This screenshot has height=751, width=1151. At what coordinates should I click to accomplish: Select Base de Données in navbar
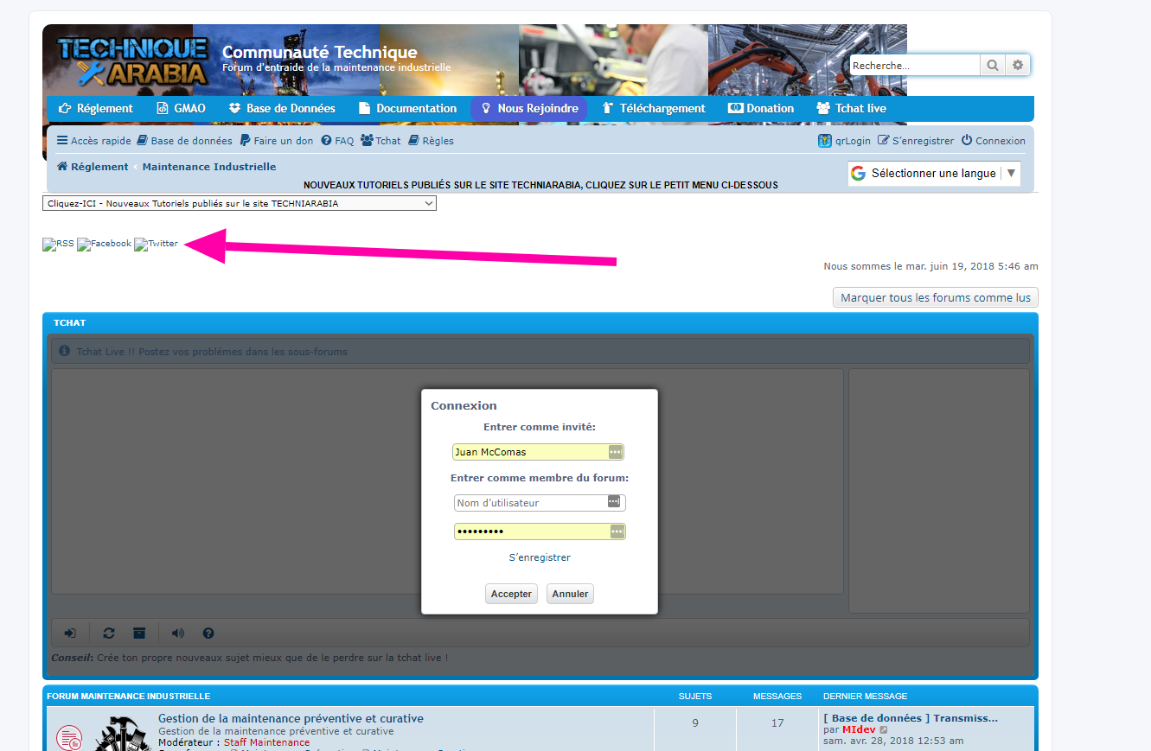pyautogui.click(x=282, y=109)
